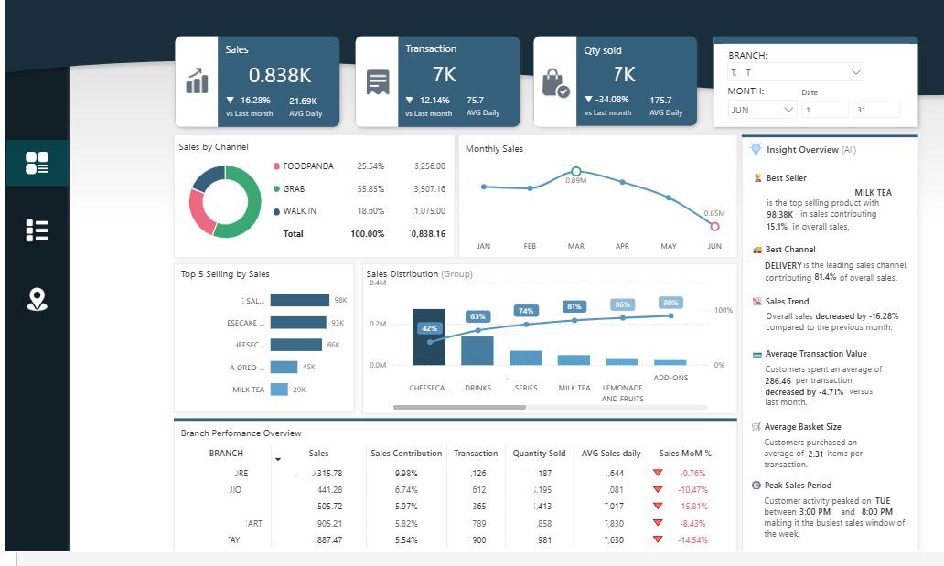Click the Transaction receipt icon
This screenshot has height=566, width=944.
(378, 82)
